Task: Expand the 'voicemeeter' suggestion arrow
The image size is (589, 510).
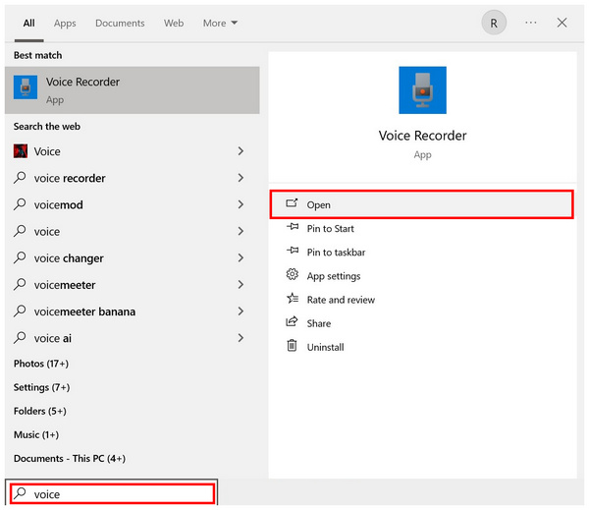Action: 241,285
